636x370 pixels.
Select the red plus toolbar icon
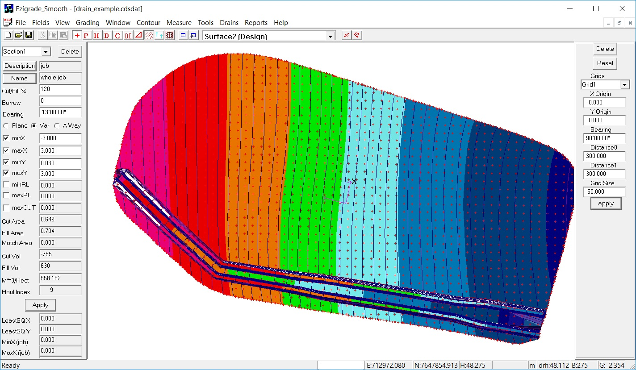pyautogui.click(x=77, y=36)
